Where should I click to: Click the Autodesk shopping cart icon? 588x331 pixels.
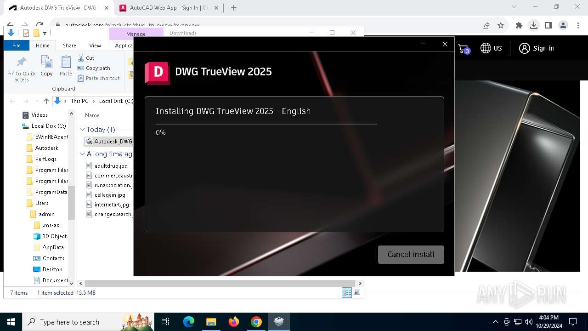coord(464,49)
